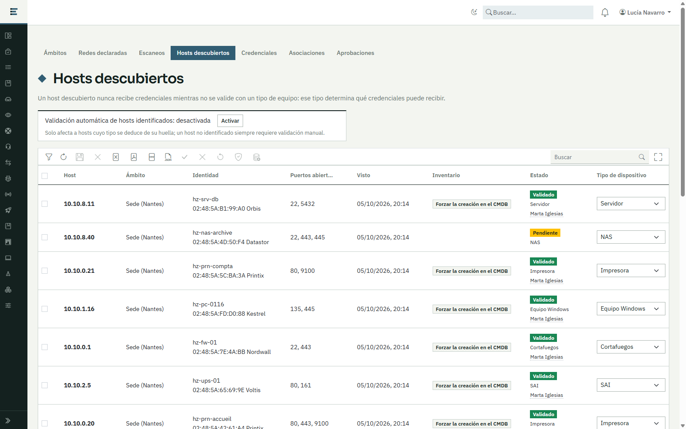The image size is (686, 429).
Task: Open the headset support sidebar icon
Action: tap(8, 147)
